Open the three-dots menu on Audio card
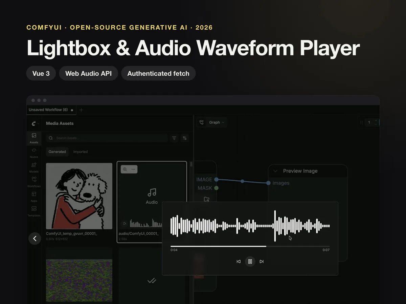This screenshot has height=304, width=406. (x=133, y=169)
